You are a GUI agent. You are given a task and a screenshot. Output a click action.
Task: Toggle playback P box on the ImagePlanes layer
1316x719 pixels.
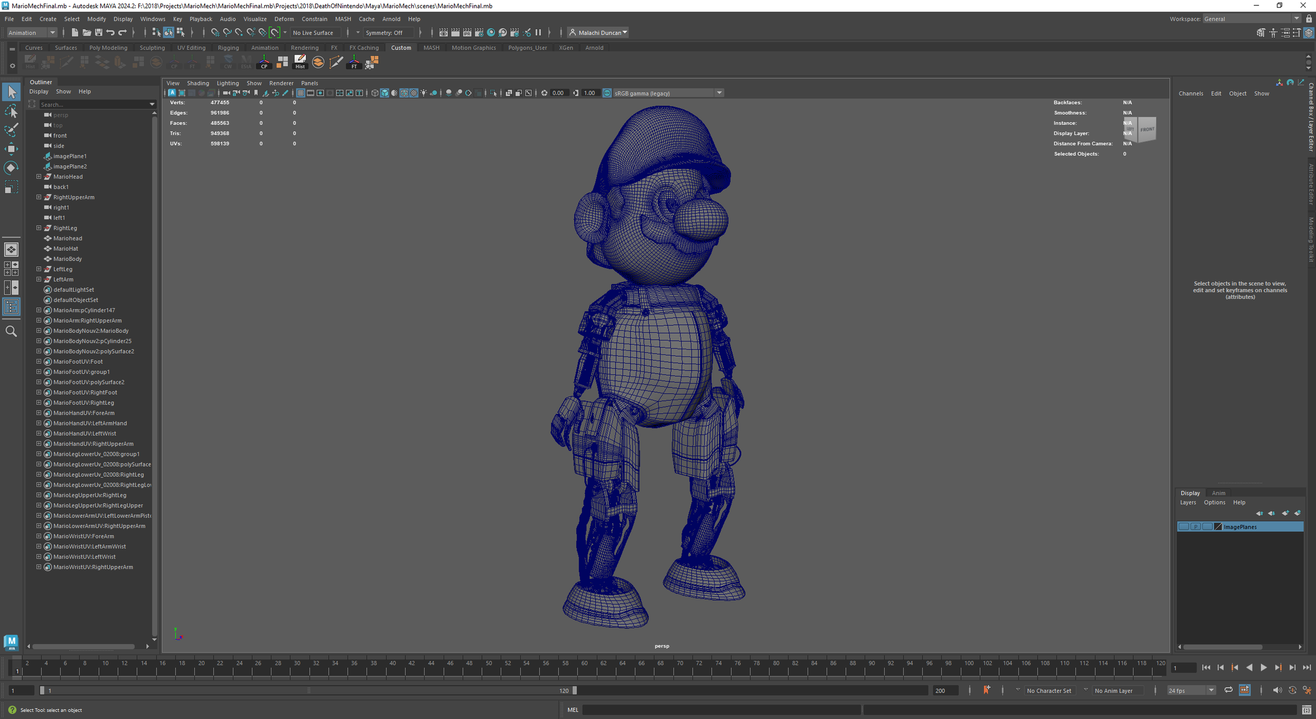tap(1195, 526)
